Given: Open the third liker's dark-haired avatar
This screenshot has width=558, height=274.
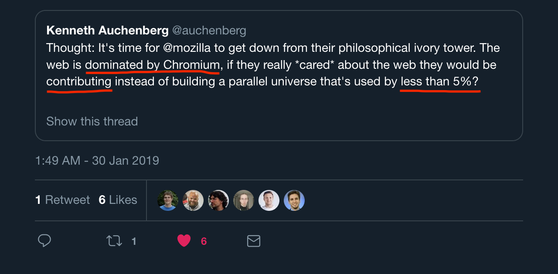Looking at the screenshot, I should (x=218, y=200).
